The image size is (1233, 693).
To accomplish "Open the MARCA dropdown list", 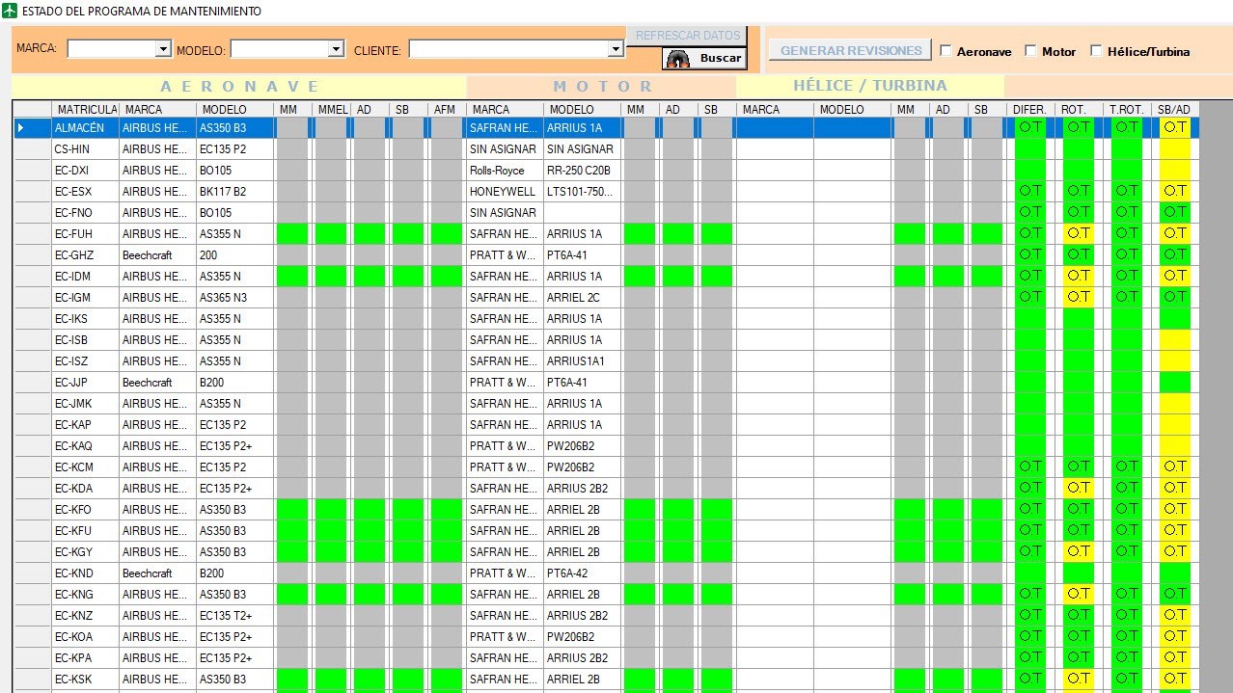I will (163, 49).
